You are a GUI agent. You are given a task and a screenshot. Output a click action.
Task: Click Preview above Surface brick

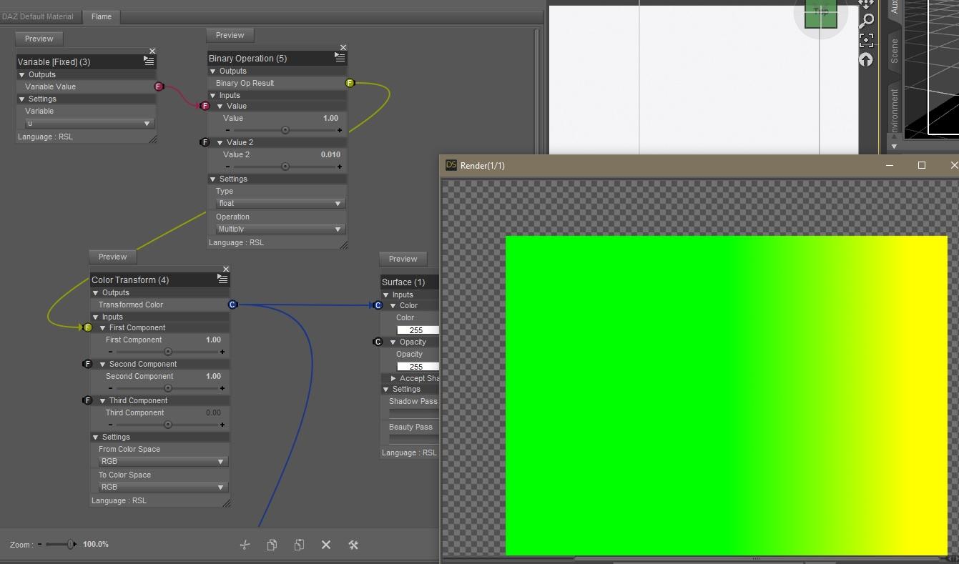tap(403, 259)
